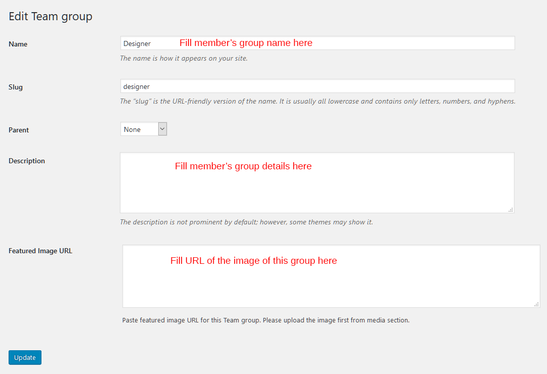Click the help text below Name field
The width and height of the screenshot is (547, 374).
(184, 58)
